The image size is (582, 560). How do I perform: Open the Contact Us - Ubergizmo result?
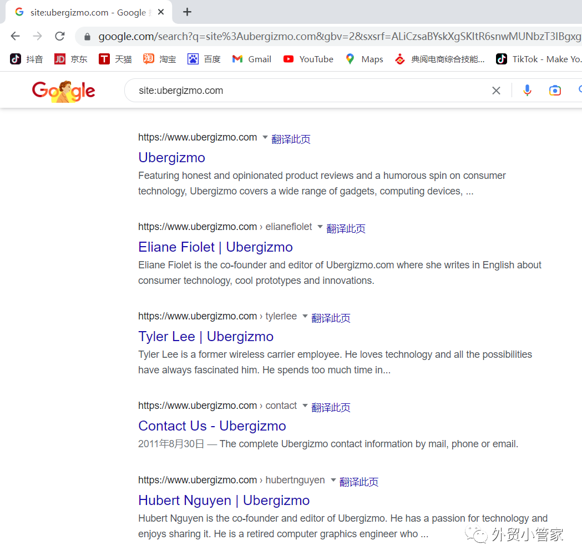[212, 426]
